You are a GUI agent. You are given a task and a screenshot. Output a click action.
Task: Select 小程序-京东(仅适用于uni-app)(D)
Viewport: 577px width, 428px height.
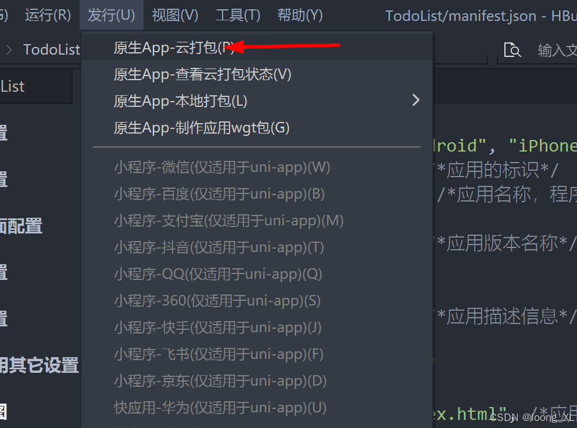click(257, 381)
